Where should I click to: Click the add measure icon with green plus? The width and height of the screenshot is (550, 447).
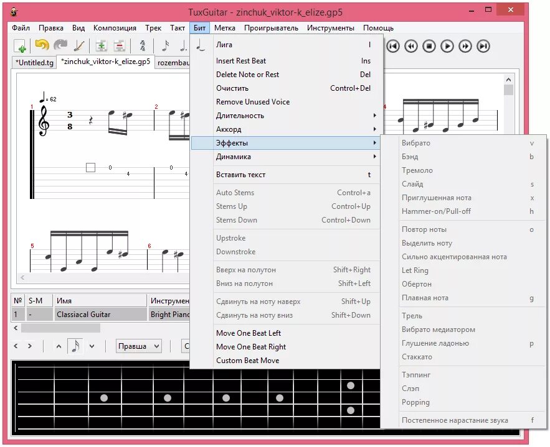(101, 46)
